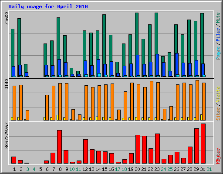Click day label 22 on the x-axis
Screen dimensions: 223x174
coord(150,169)
